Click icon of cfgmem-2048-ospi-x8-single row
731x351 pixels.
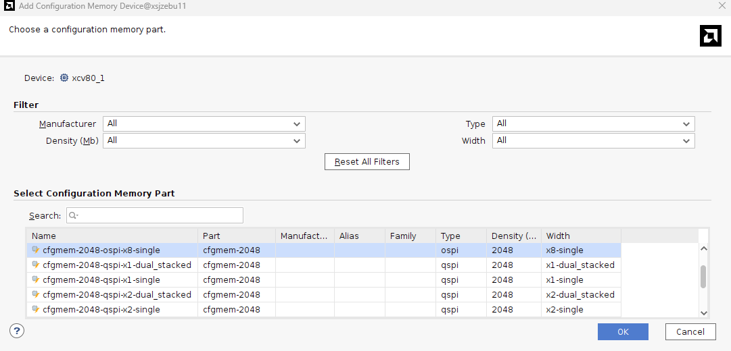[36, 250]
